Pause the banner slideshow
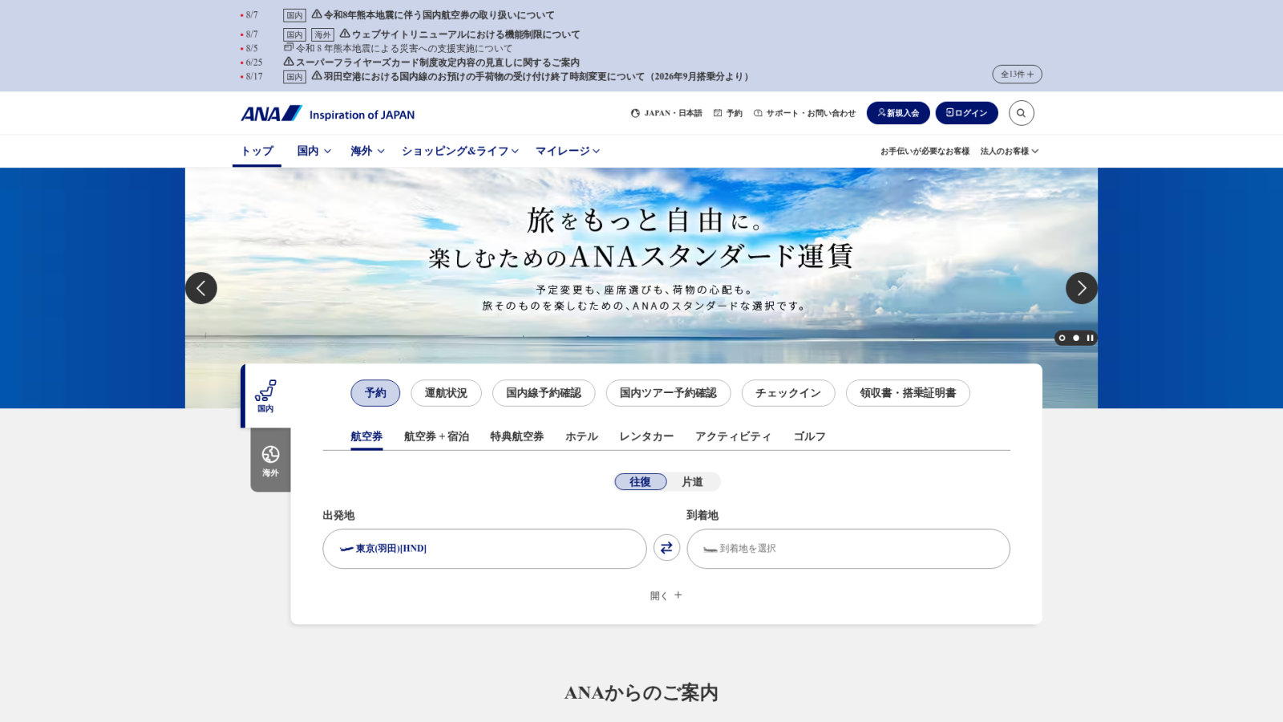Image resolution: width=1283 pixels, height=722 pixels. click(x=1090, y=338)
